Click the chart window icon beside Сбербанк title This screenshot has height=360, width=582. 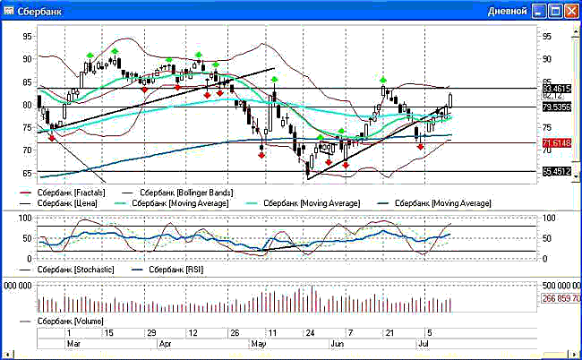(8, 11)
